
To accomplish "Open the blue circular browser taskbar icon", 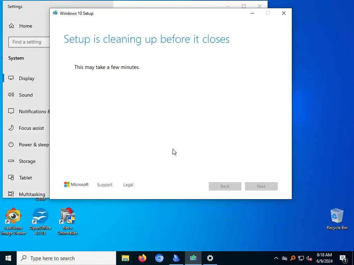I will point(159,258).
